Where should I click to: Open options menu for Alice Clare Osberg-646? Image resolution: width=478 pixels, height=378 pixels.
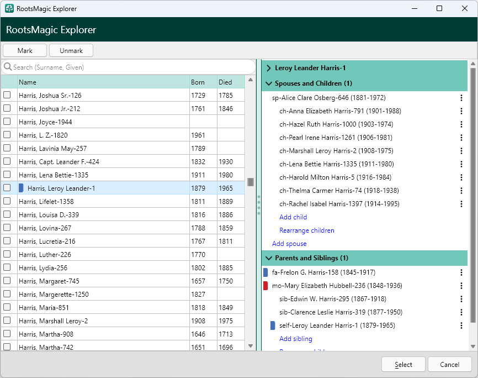coord(461,98)
